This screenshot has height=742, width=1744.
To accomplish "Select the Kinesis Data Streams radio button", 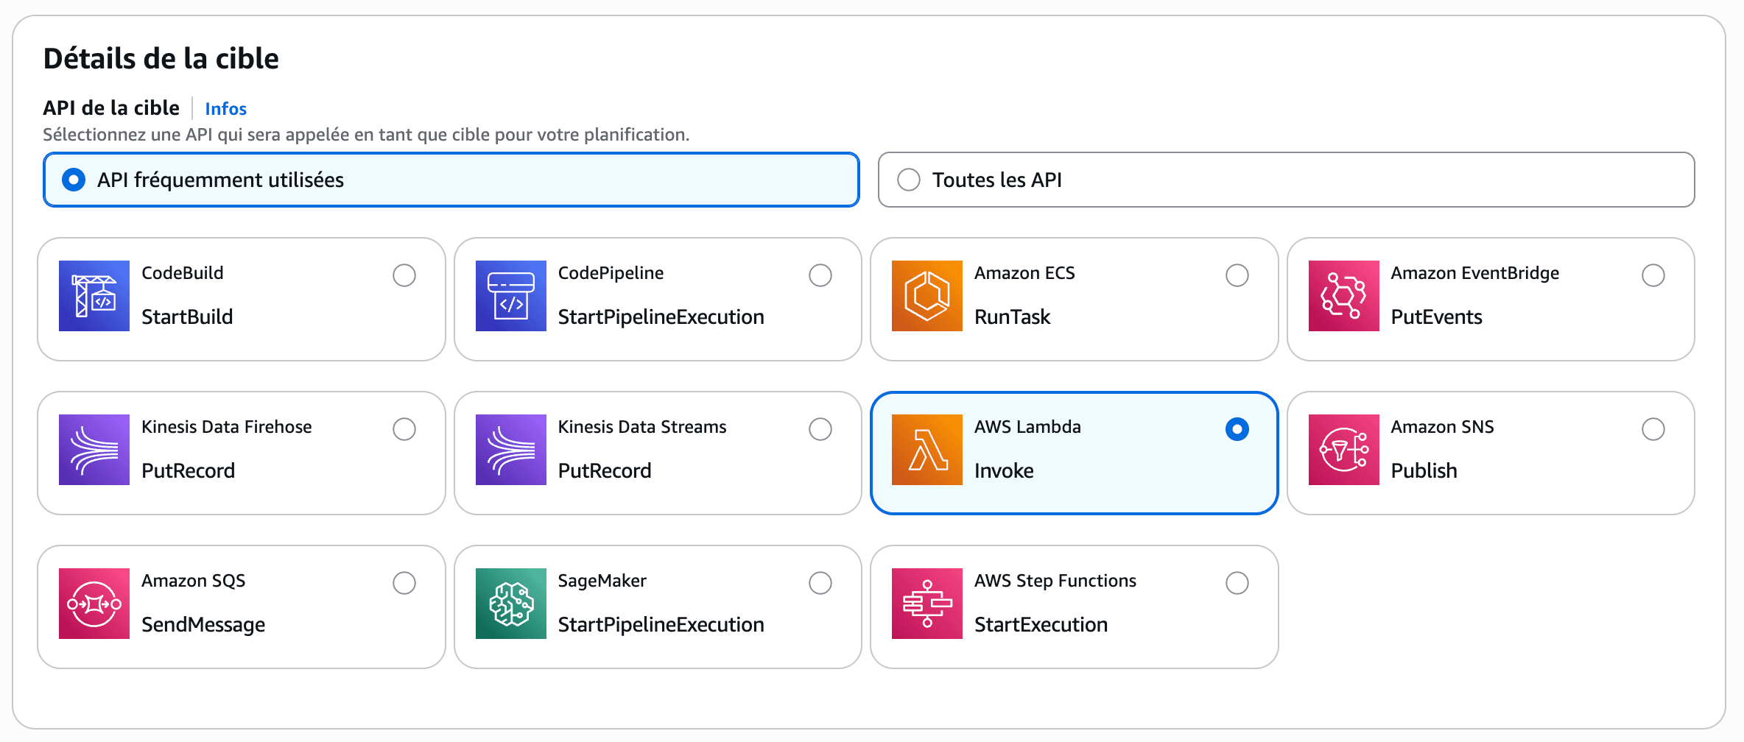I will coord(820,429).
